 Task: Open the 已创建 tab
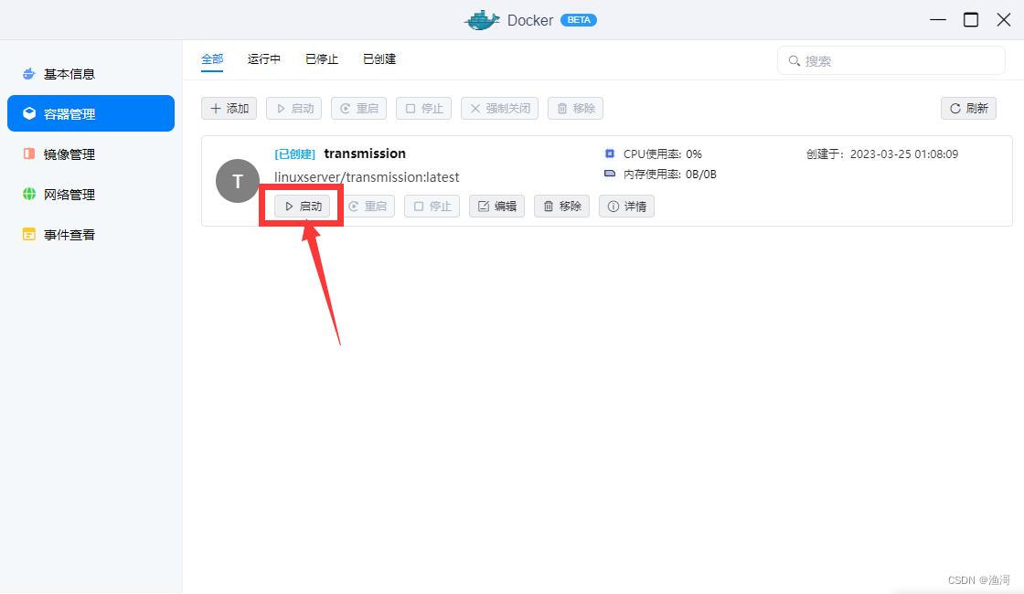(379, 58)
